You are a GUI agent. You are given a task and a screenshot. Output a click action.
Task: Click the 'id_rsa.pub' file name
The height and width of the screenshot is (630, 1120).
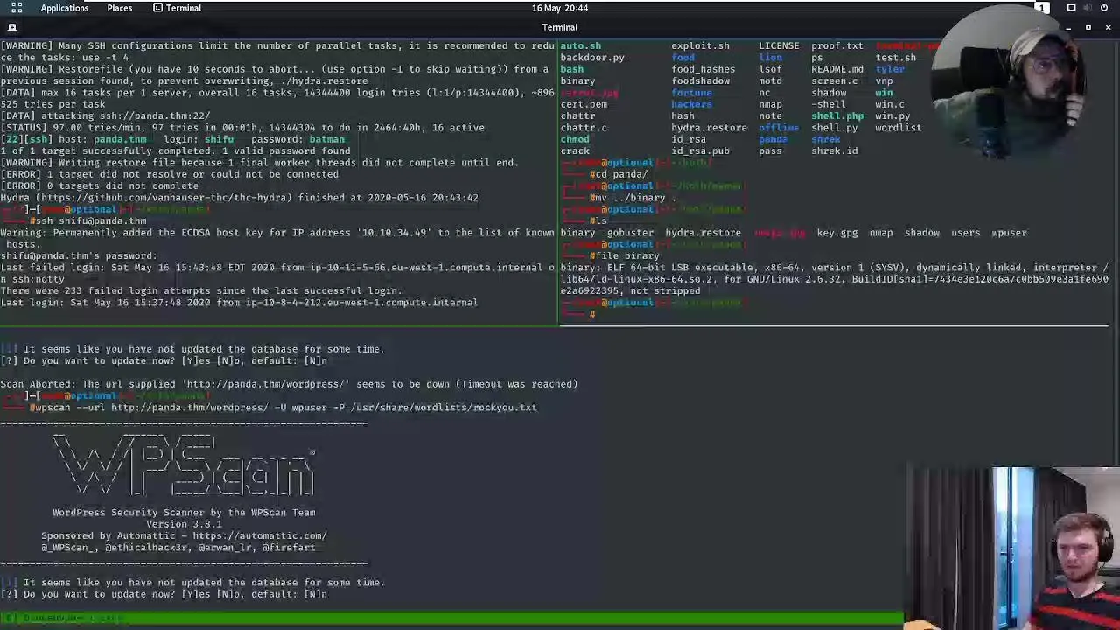pyautogui.click(x=700, y=150)
